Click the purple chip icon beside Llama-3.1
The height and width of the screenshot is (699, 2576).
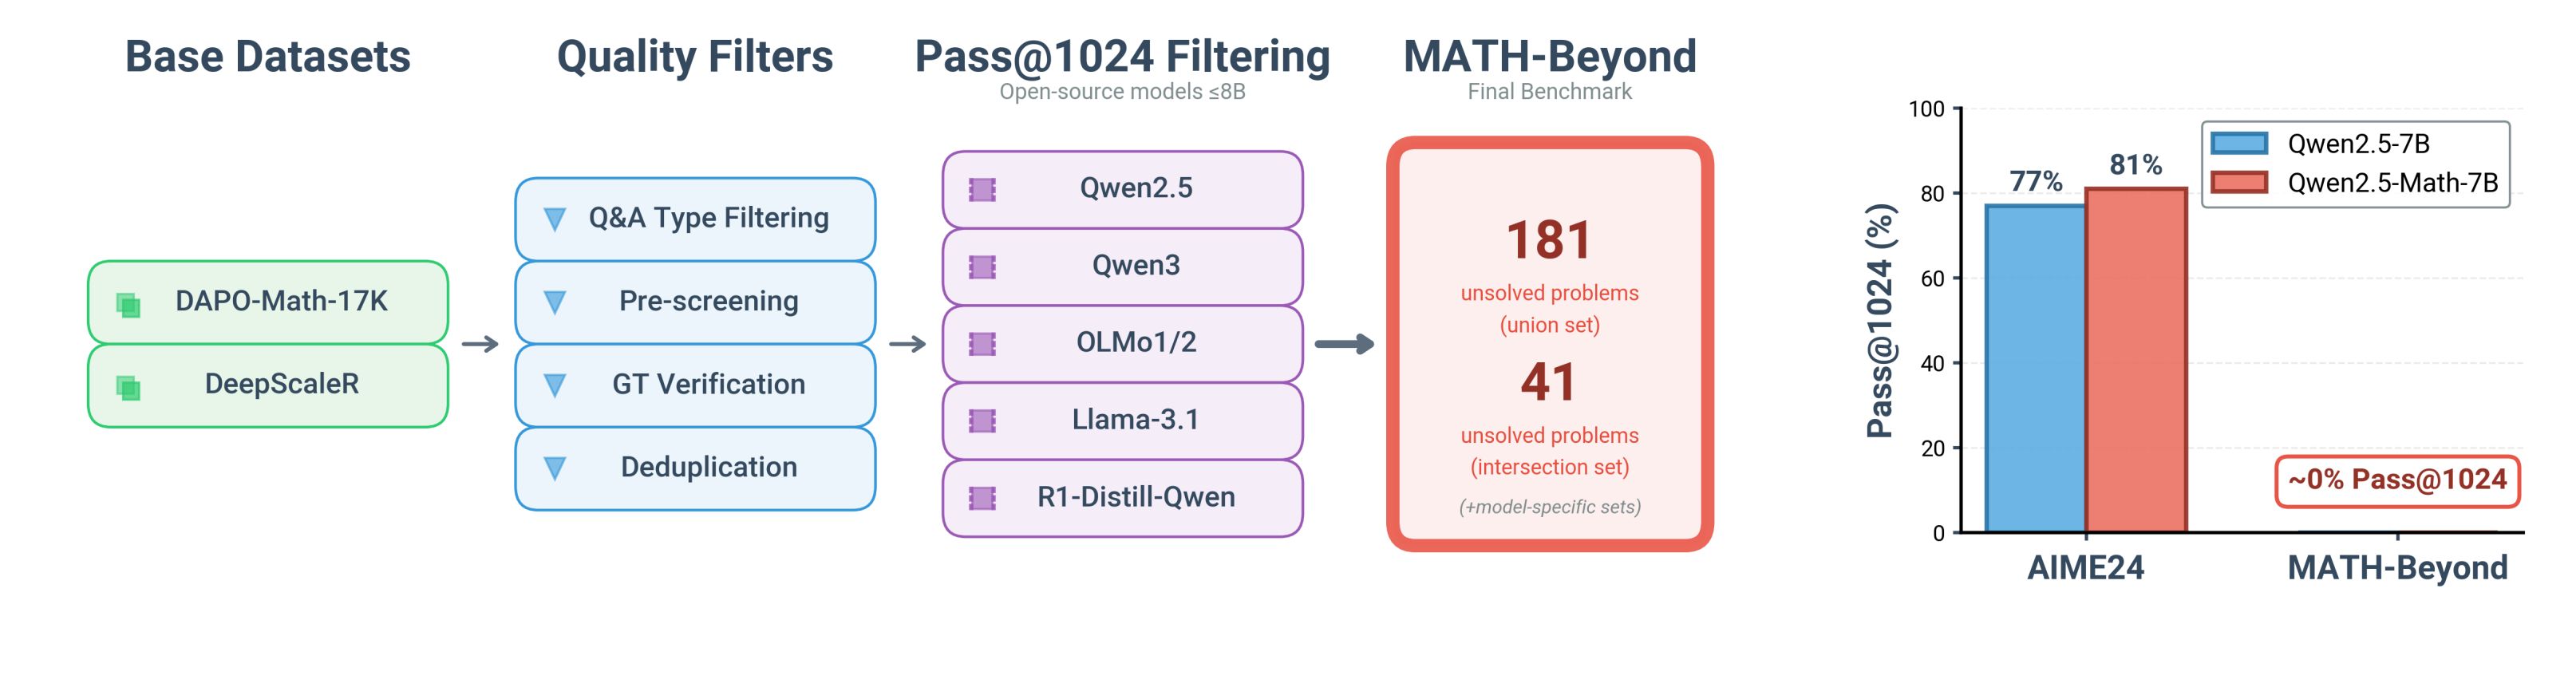click(982, 421)
